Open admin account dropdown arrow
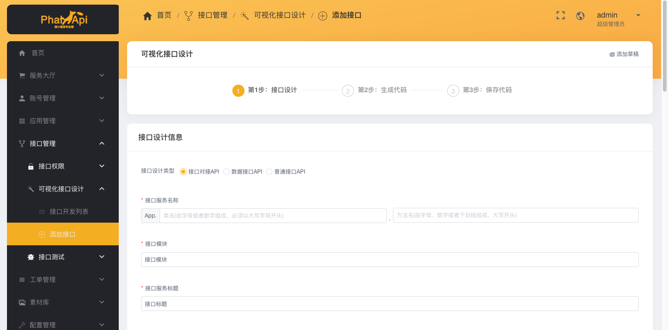This screenshot has height=330, width=668. 638,15
